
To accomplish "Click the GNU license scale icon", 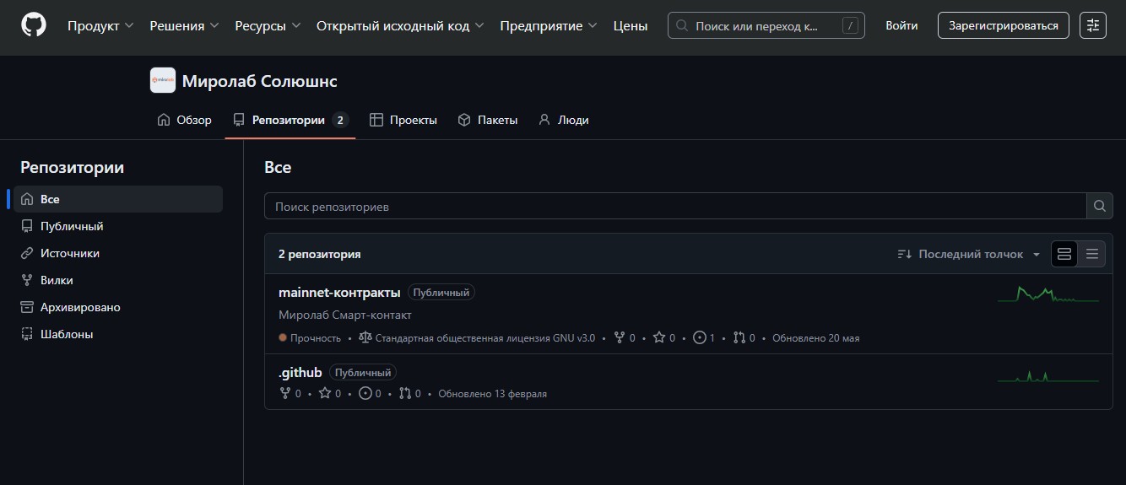I will 365,337.
